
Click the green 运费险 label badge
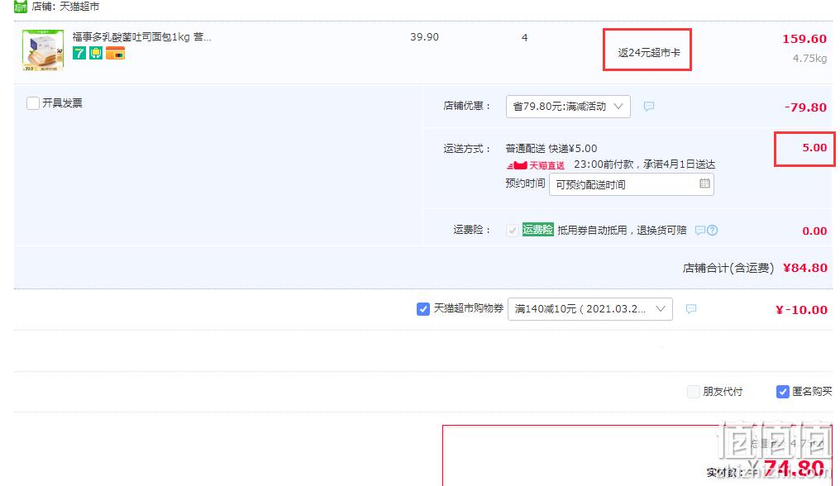click(x=538, y=229)
